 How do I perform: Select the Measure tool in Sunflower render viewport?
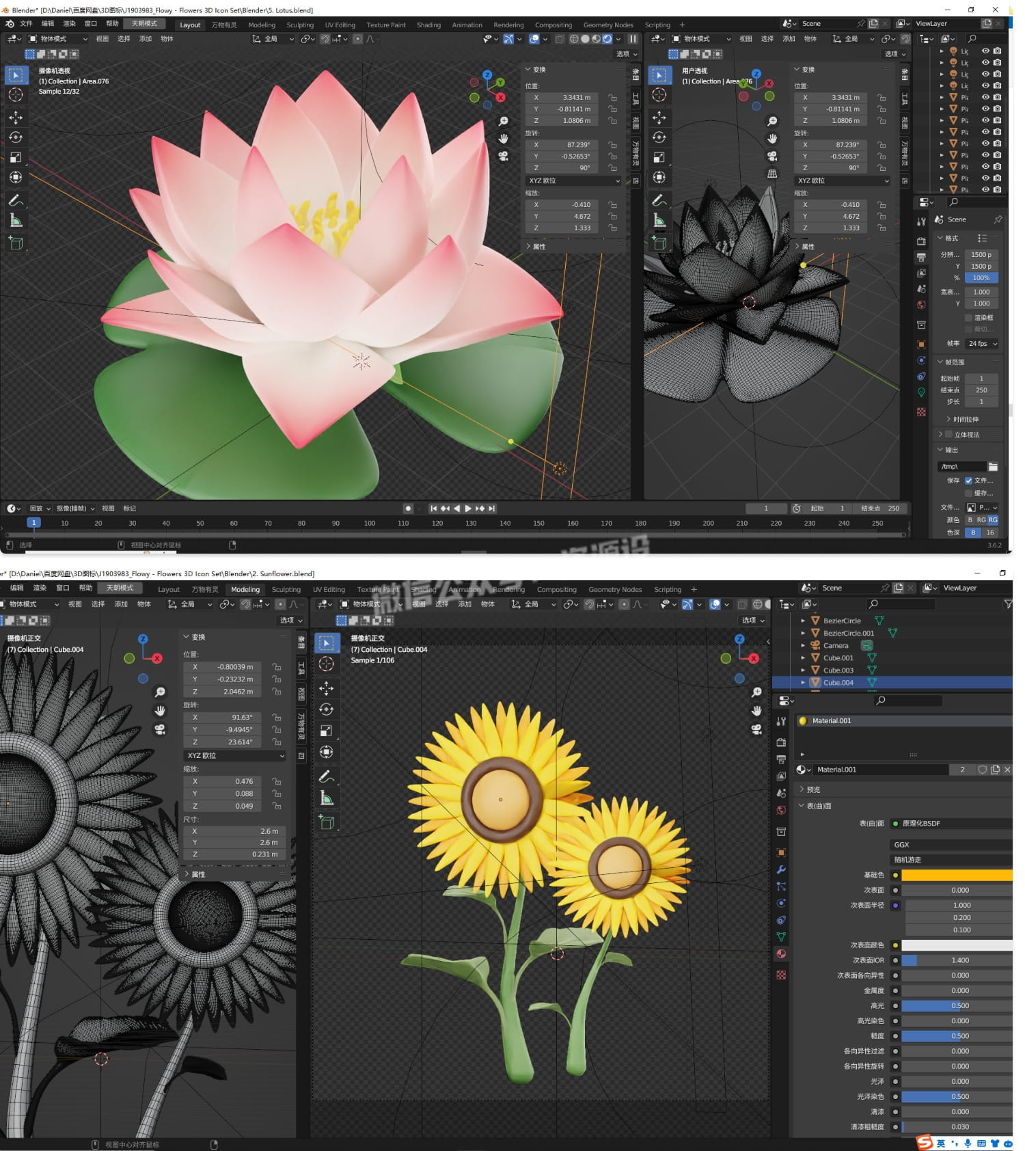click(327, 798)
